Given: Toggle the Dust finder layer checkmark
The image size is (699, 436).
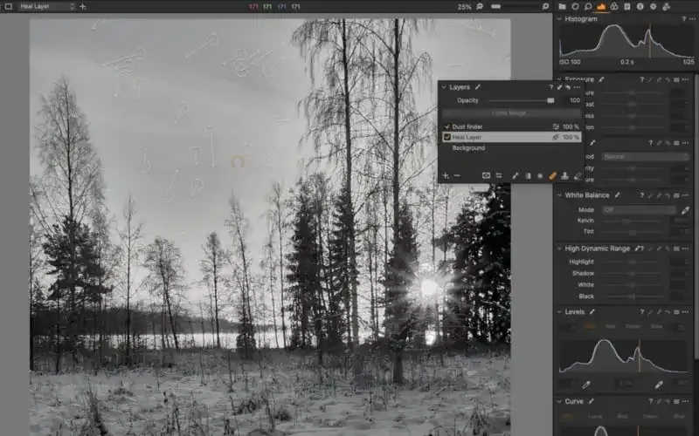Looking at the screenshot, I should (447, 126).
